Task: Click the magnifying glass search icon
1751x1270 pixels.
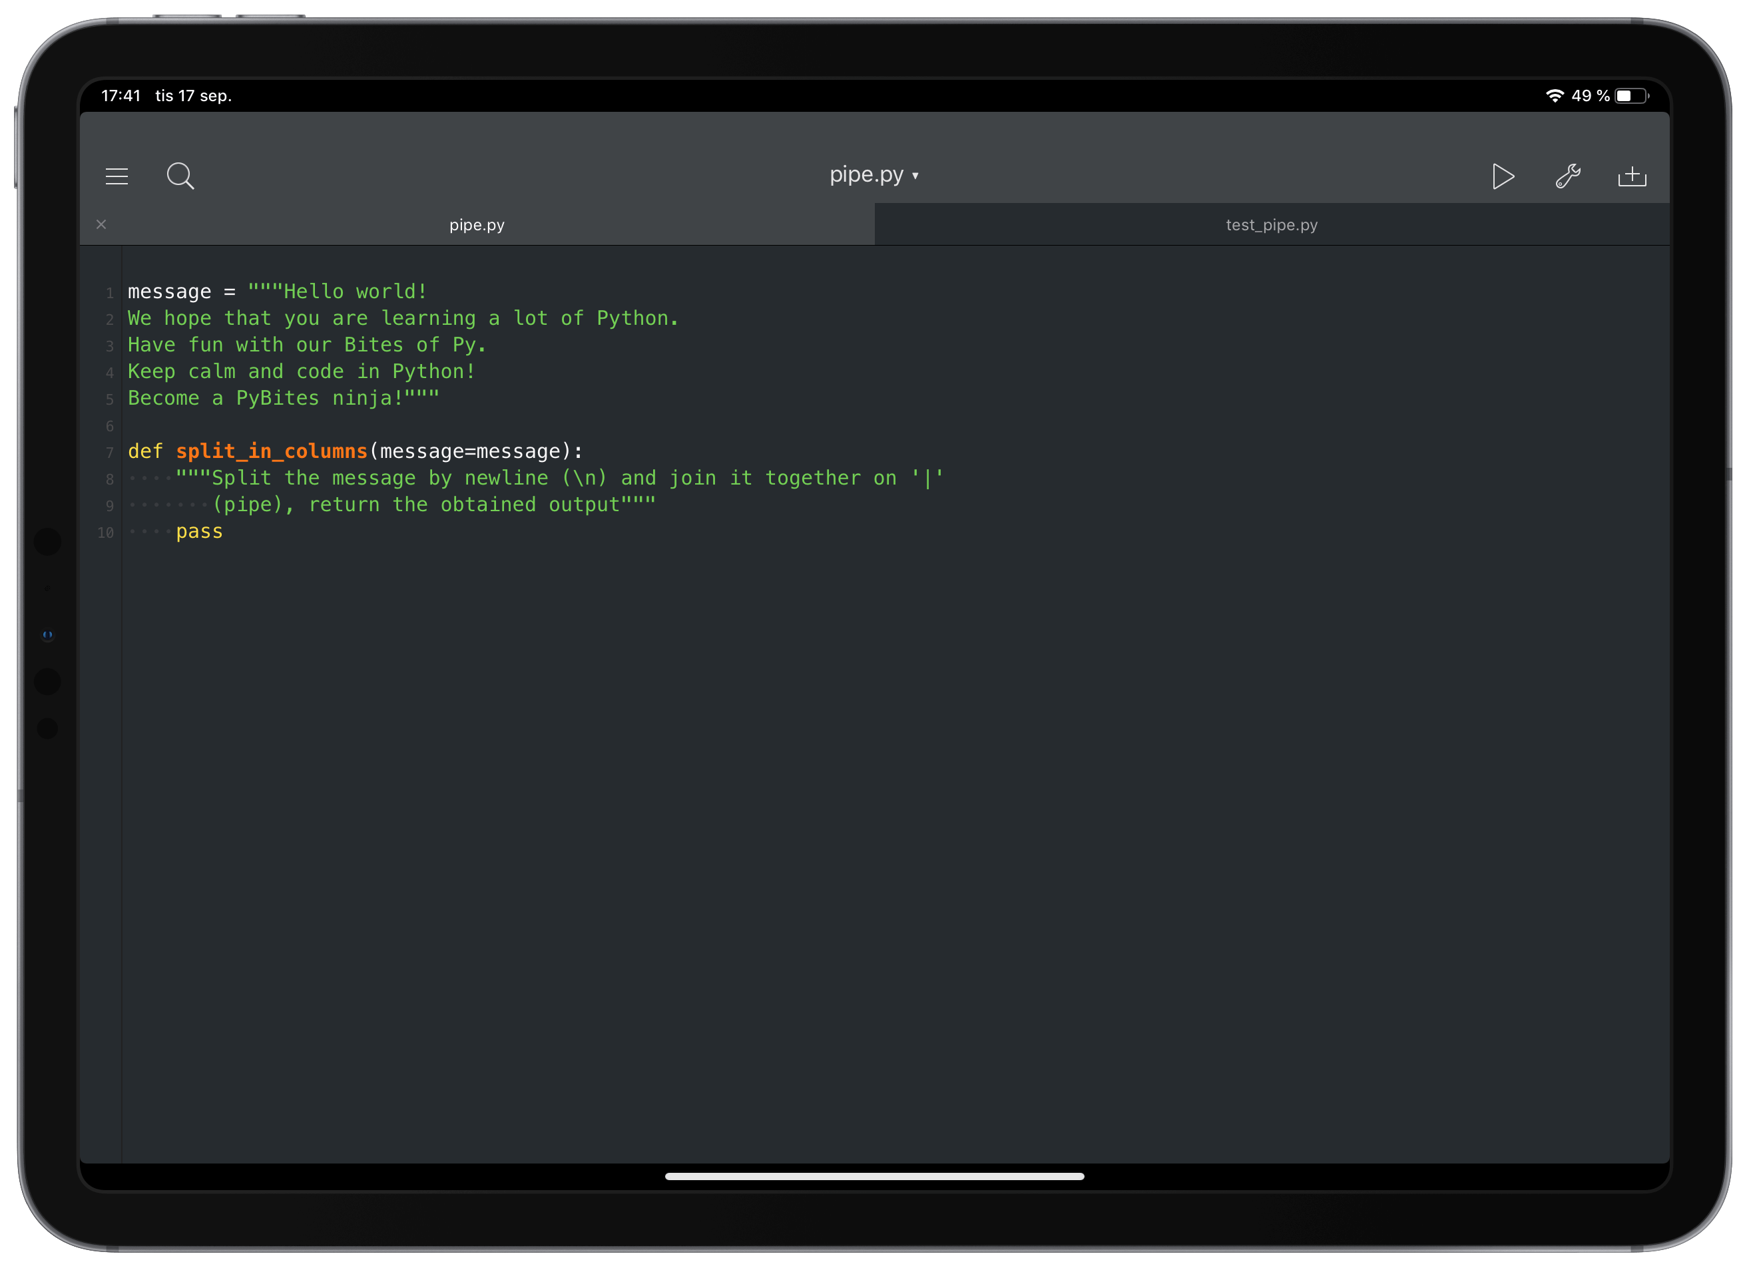Action: (x=180, y=176)
